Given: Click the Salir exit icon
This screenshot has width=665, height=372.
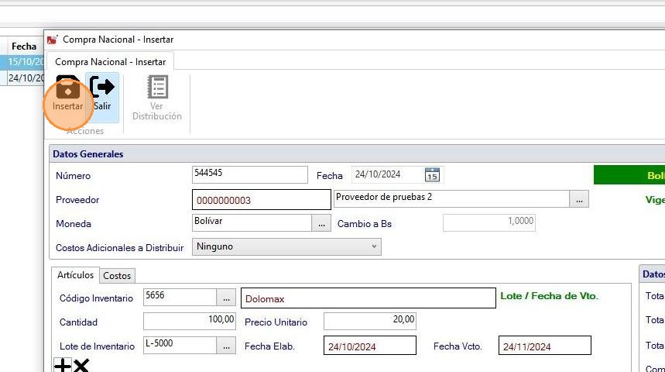Looking at the screenshot, I should pyautogui.click(x=102, y=87).
